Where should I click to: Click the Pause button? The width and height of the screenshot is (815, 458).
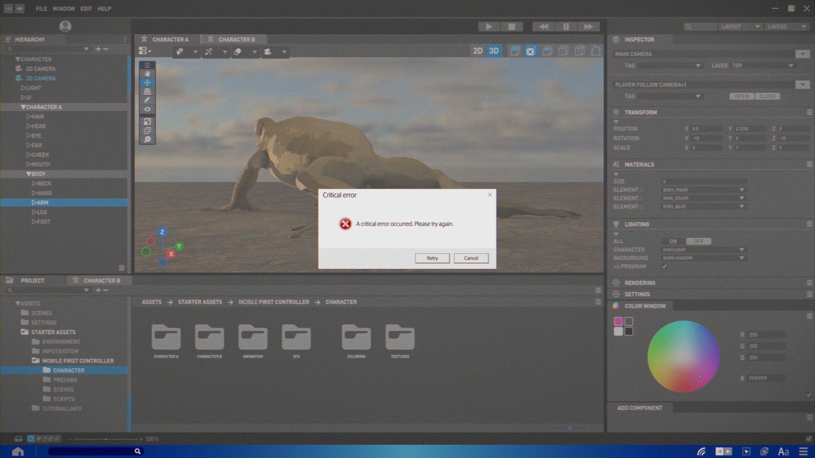pos(566,26)
